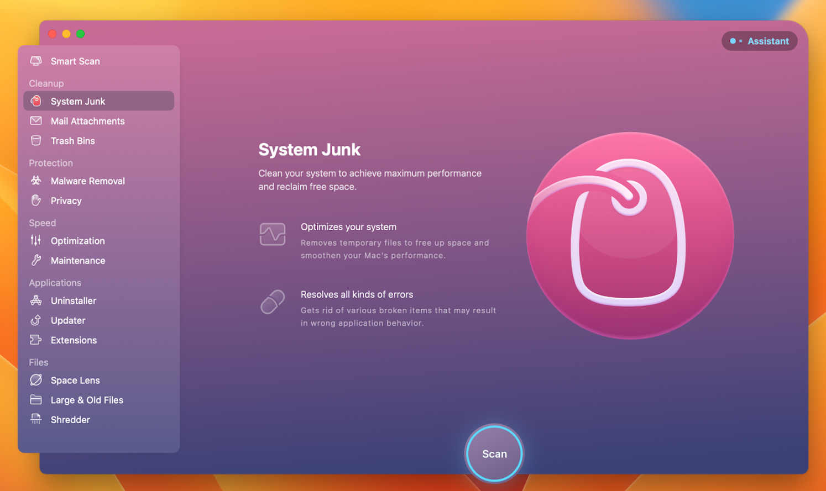
Task: Select the Privacy hand icon
Action: coord(36,200)
